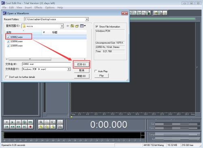Click the first yellow zoom magnifier icon
This screenshot has height=148, width=203.
pyautogui.click(x=41, y=127)
